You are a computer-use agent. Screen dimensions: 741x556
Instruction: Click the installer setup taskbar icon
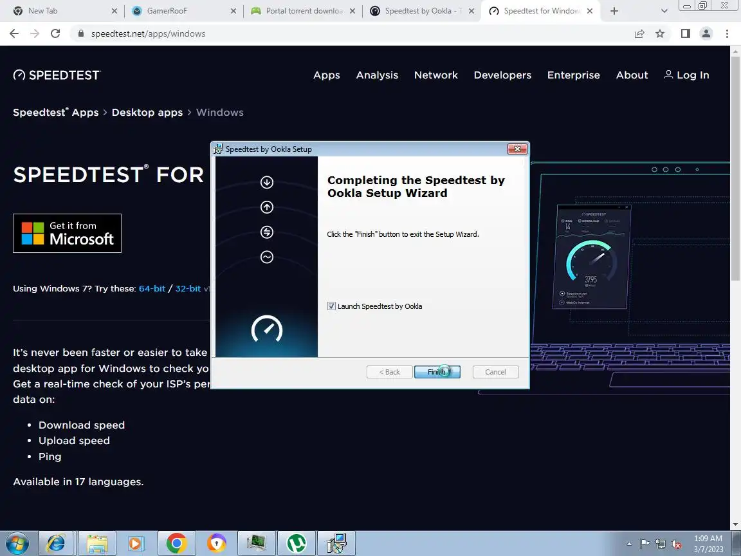pyautogui.click(x=336, y=544)
